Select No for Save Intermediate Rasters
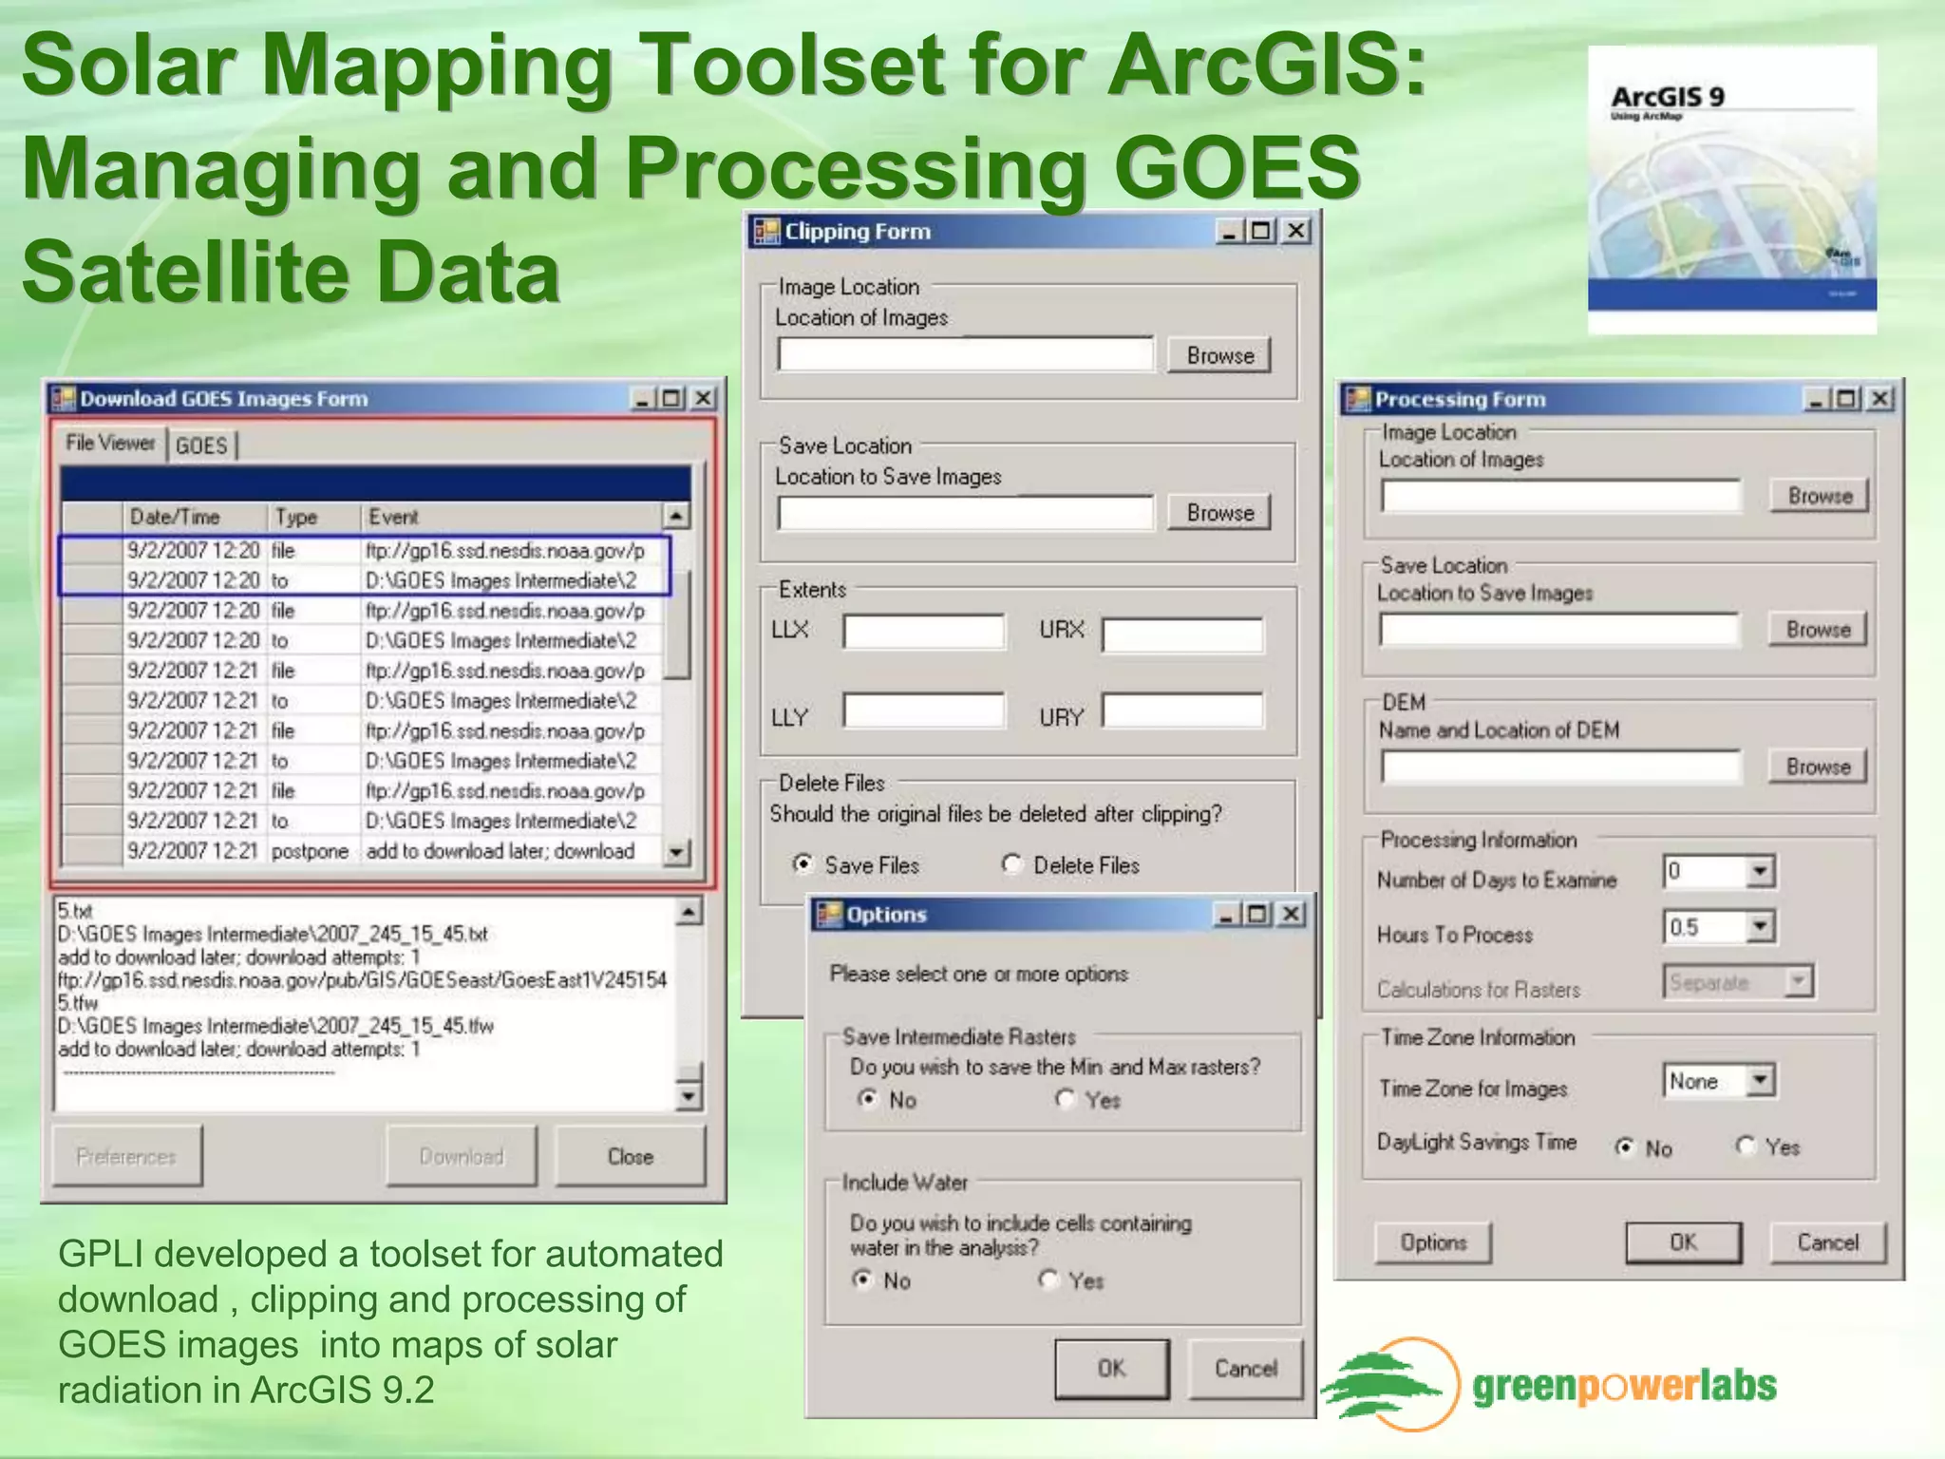1945x1459 pixels. point(868,1099)
